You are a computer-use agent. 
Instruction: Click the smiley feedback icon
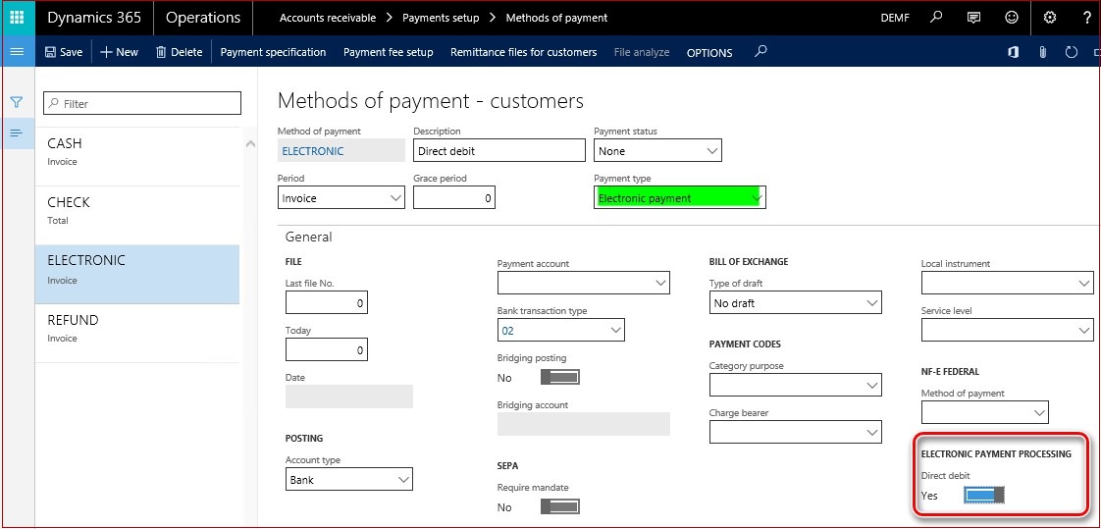point(1012,18)
